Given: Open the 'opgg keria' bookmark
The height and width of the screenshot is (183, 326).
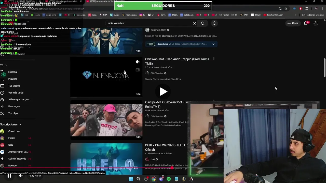Looking at the screenshot, I should [49, 15].
